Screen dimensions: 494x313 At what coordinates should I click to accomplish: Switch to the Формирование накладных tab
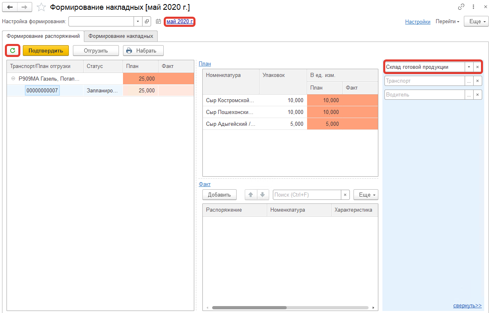[x=121, y=36]
